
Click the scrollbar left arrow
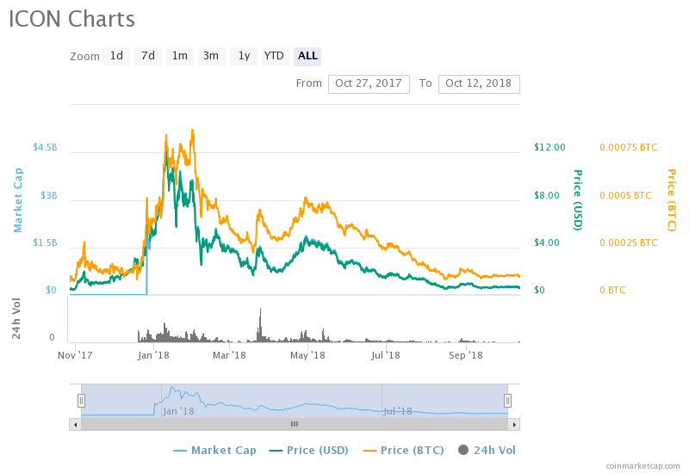[75, 424]
